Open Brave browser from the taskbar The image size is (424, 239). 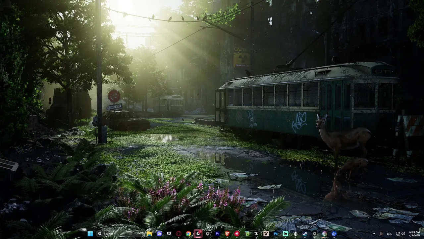[x=227, y=234]
